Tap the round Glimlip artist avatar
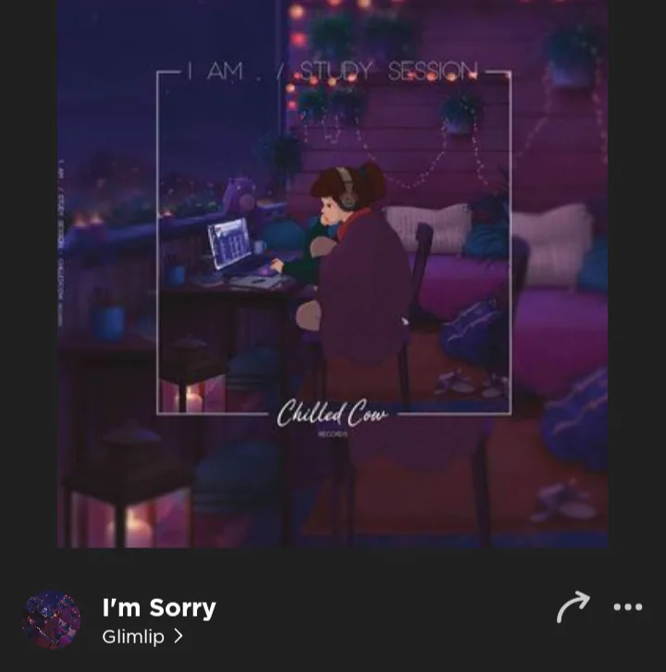The image size is (666, 672). pos(51,619)
